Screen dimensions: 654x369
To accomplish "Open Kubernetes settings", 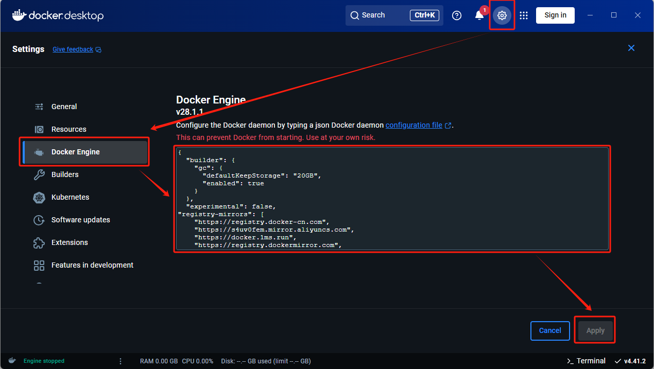I will (x=70, y=197).
